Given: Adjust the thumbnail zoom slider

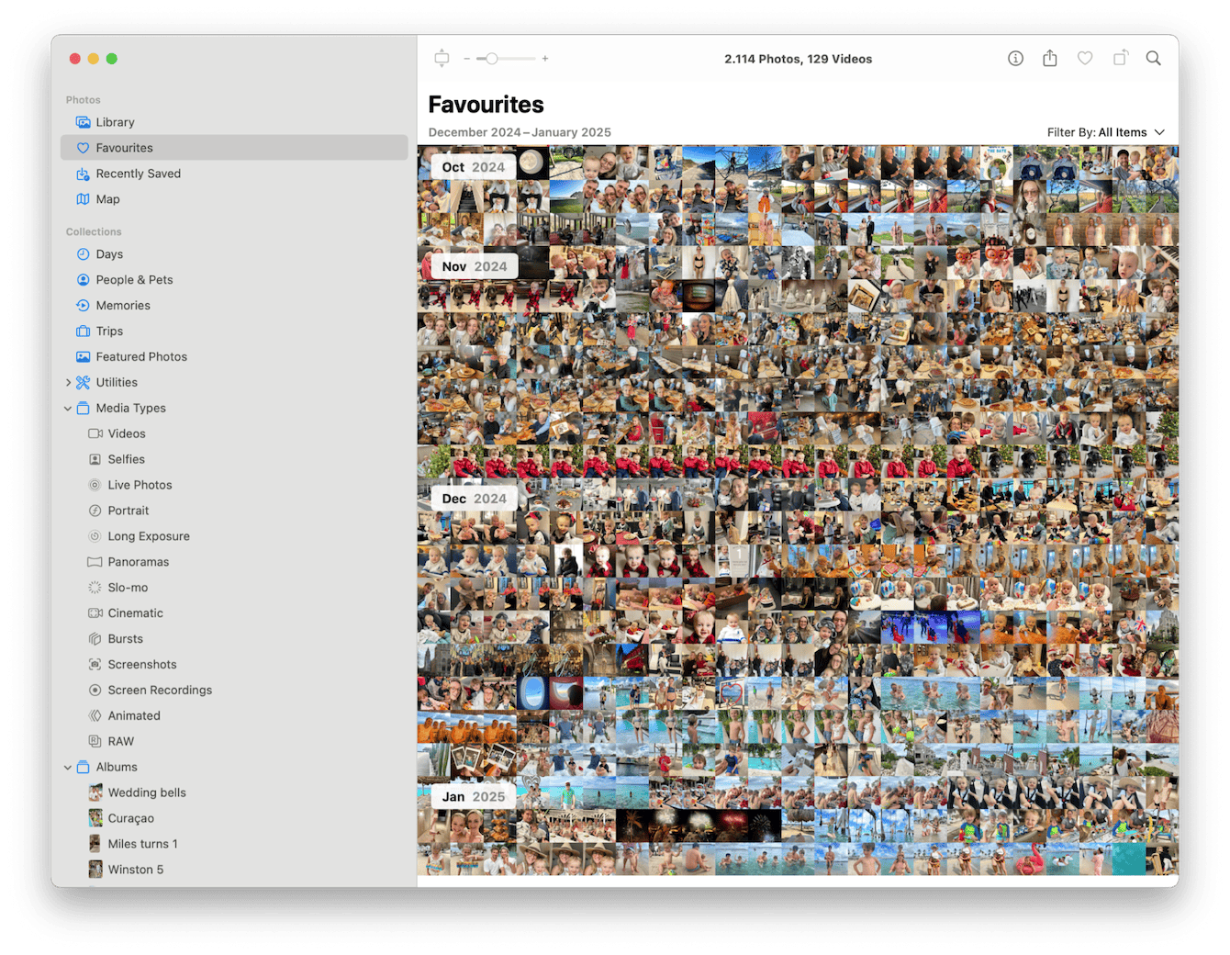Looking at the screenshot, I should (492, 59).
